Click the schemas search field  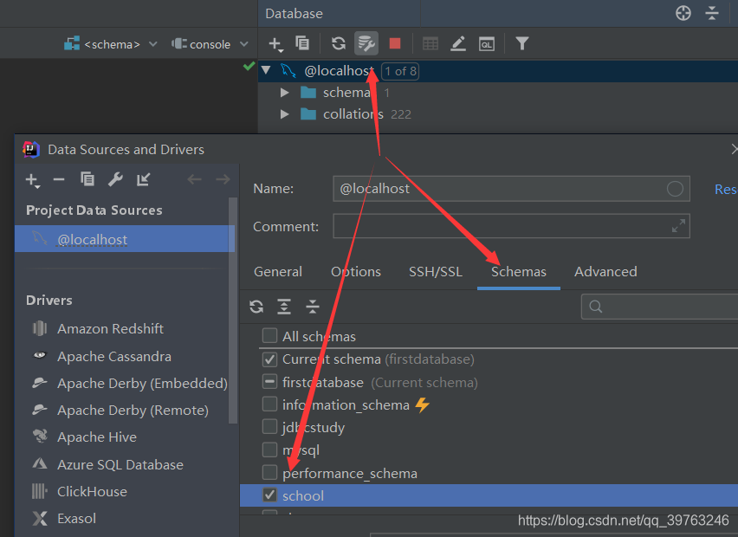[x=659, y=307]
